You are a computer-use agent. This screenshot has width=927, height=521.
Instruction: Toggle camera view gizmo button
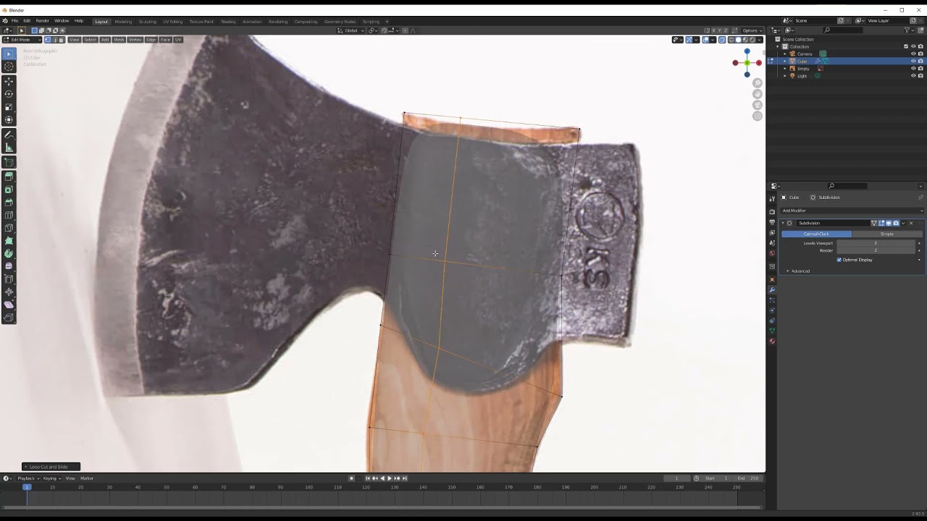click(758, 105)
